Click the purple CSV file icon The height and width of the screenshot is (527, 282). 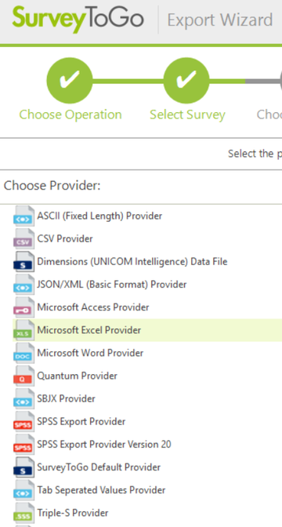[23, 238]
